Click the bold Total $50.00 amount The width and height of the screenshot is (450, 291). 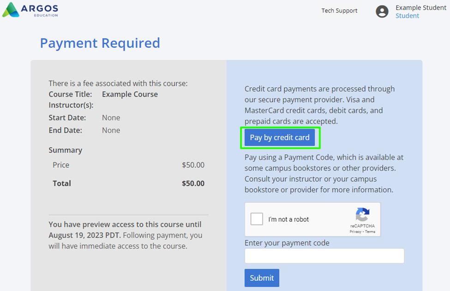(193, 184)
